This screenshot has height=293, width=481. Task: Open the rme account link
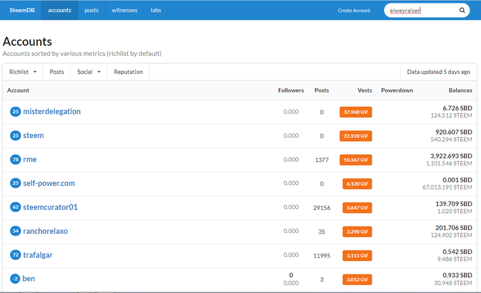(29, 159)
